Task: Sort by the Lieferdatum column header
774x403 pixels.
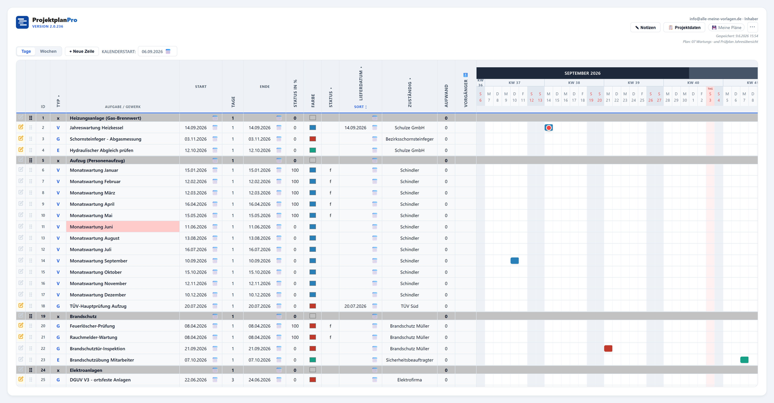Action: pyautogui.click(x=361, y=84)
